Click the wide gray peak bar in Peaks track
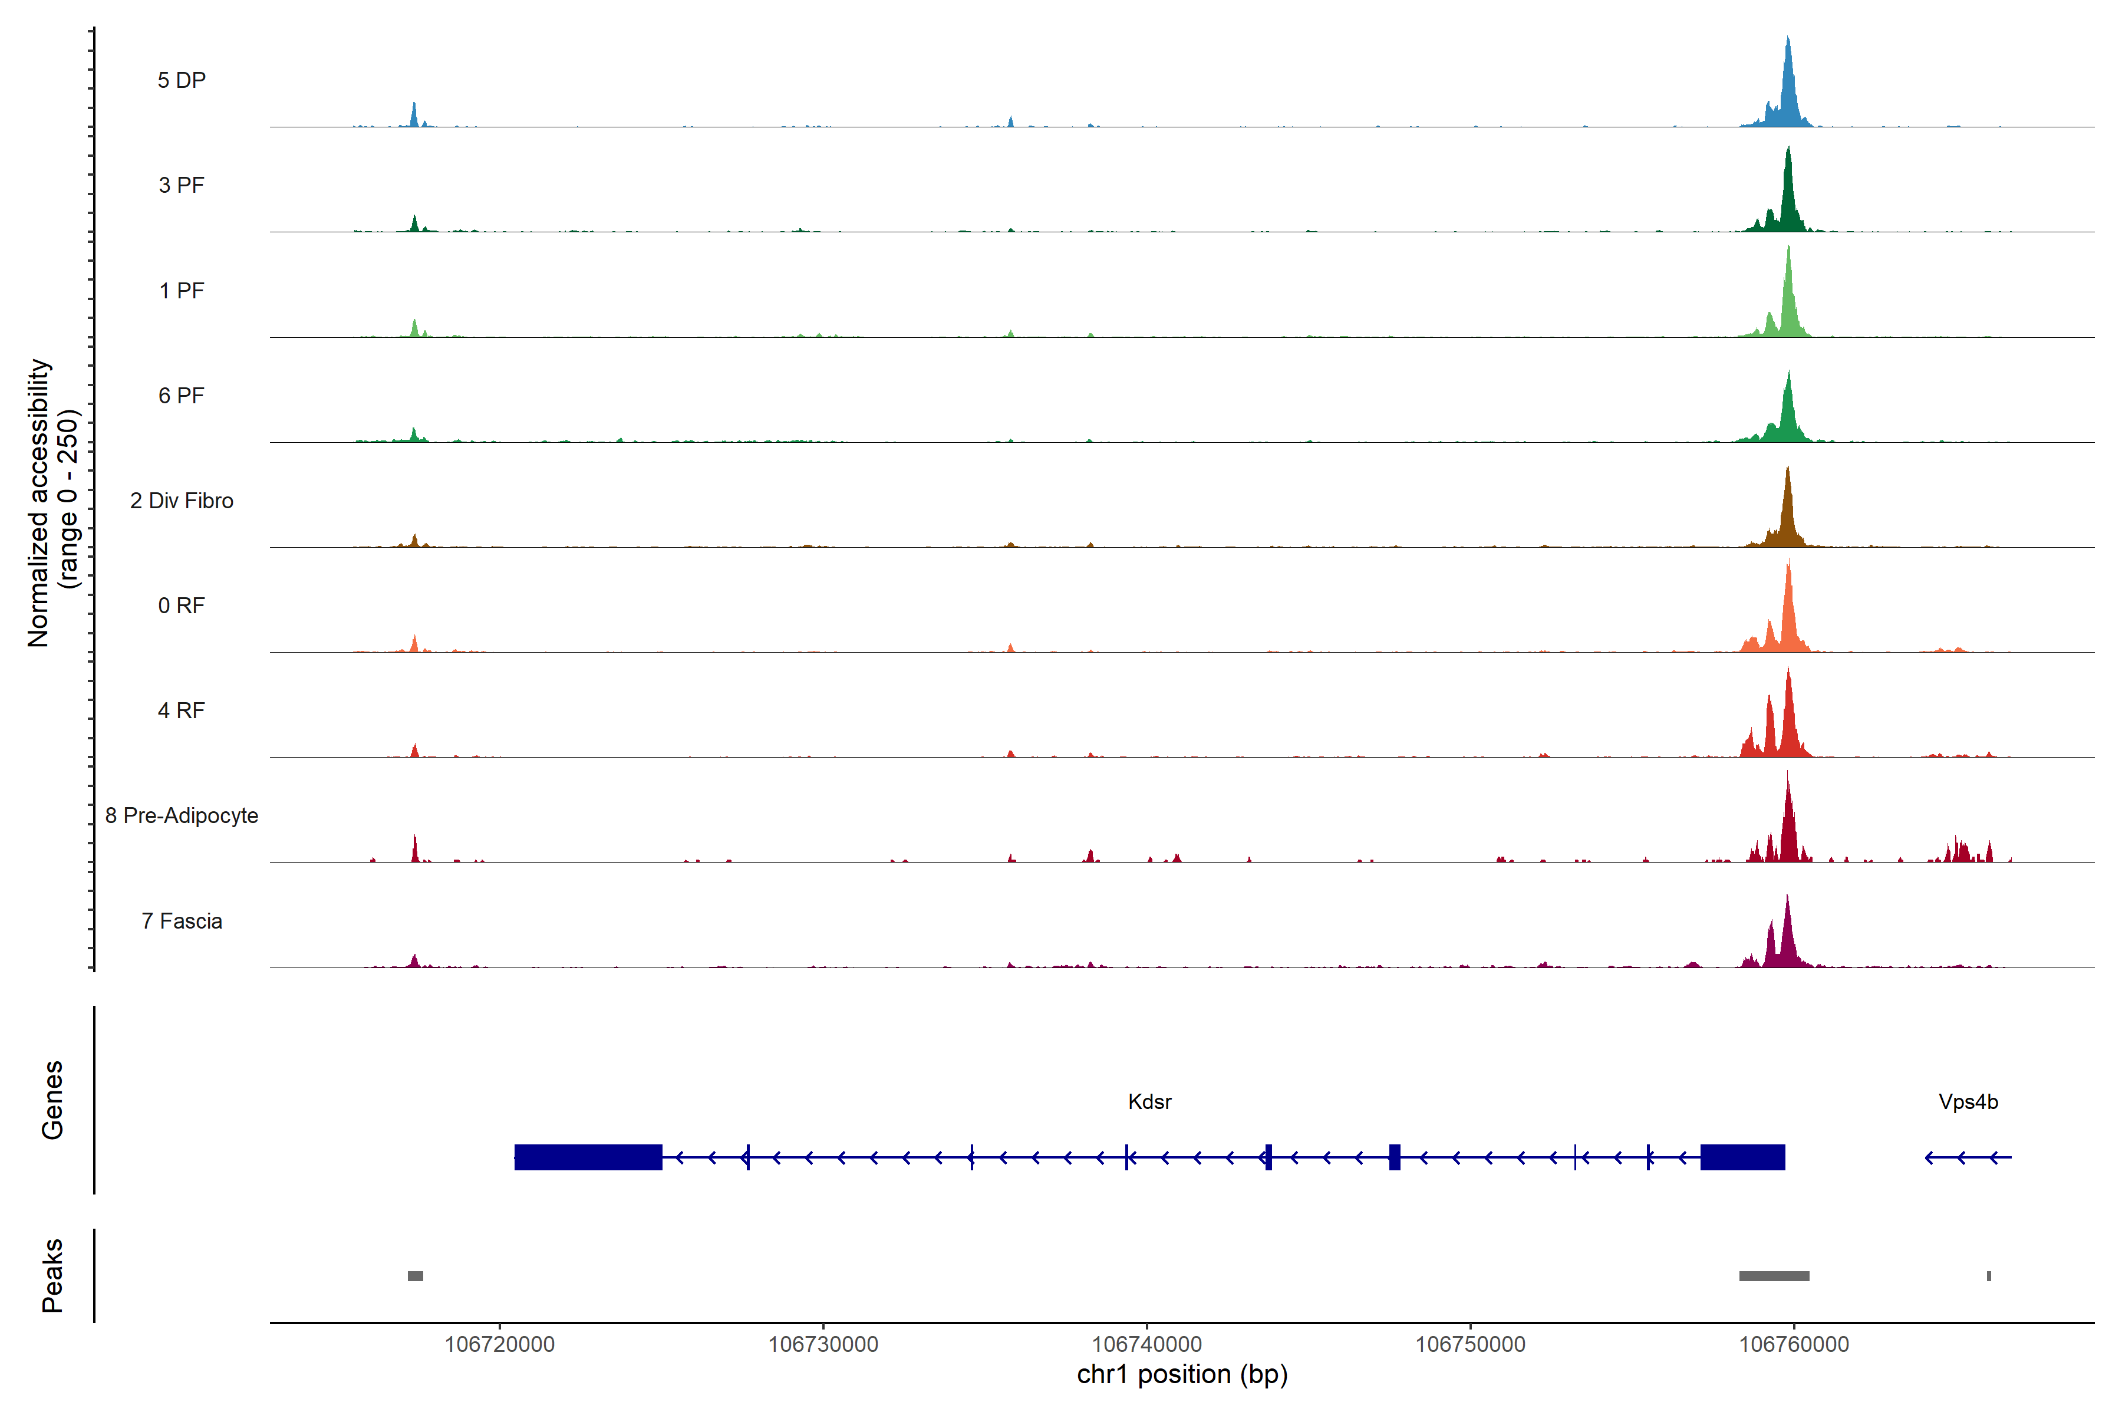2122x1415 pixels. [1774, 1276]
